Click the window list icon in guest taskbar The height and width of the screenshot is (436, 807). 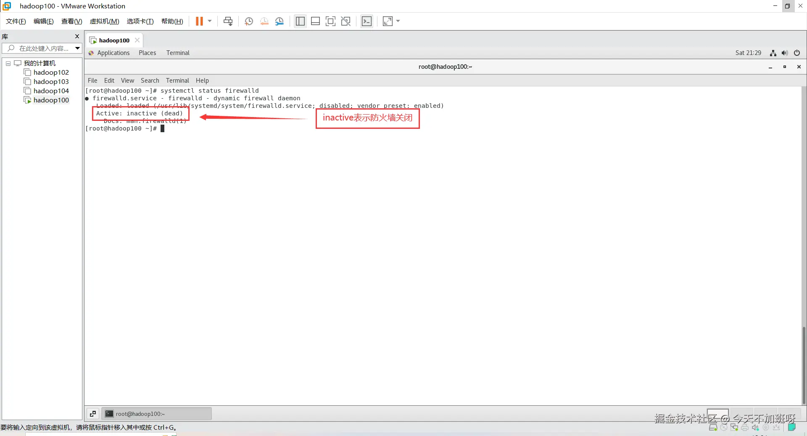pyautogui.click(x=93, y=414)
